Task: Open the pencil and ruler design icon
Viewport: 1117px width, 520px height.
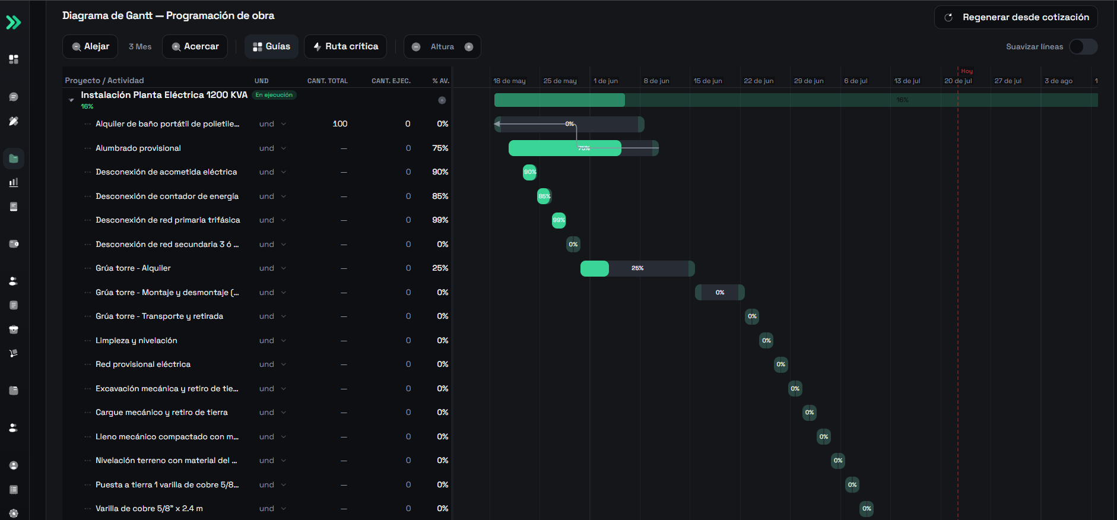Action: point(14,121)
